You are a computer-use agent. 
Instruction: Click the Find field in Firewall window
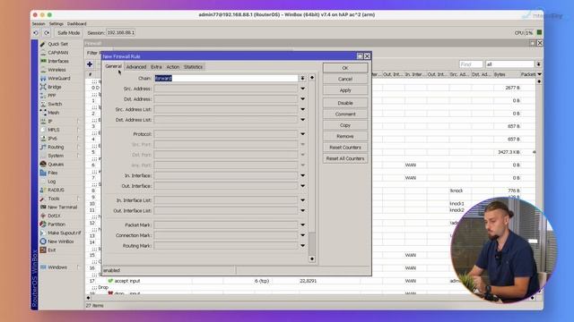471,64
